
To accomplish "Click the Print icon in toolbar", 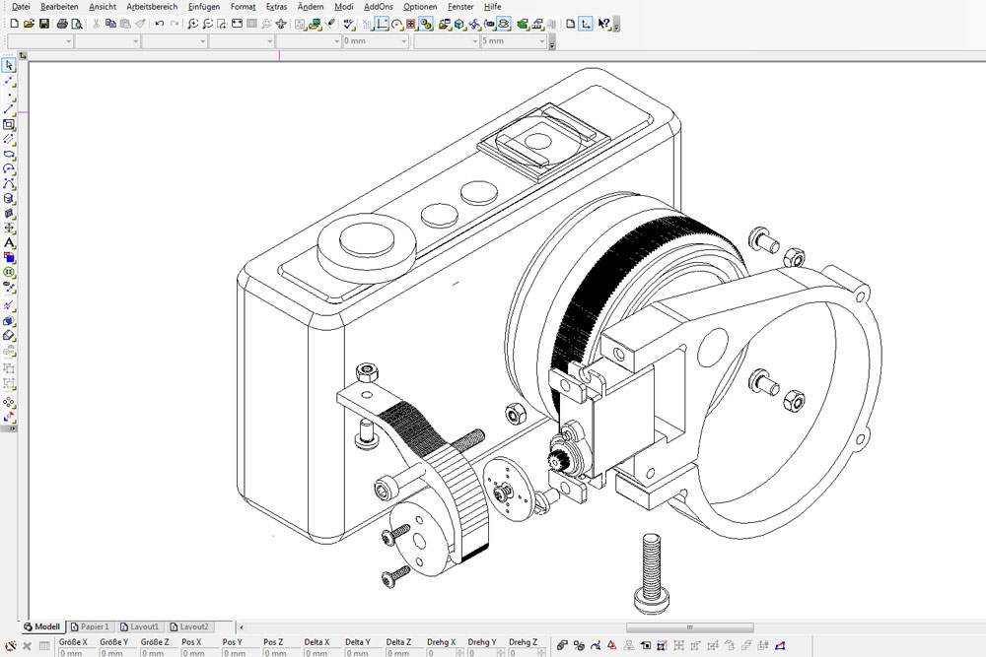I will [x=61, y=23].
